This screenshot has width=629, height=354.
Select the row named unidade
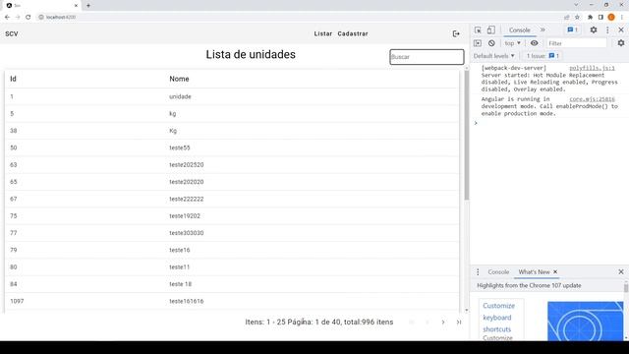232,96
